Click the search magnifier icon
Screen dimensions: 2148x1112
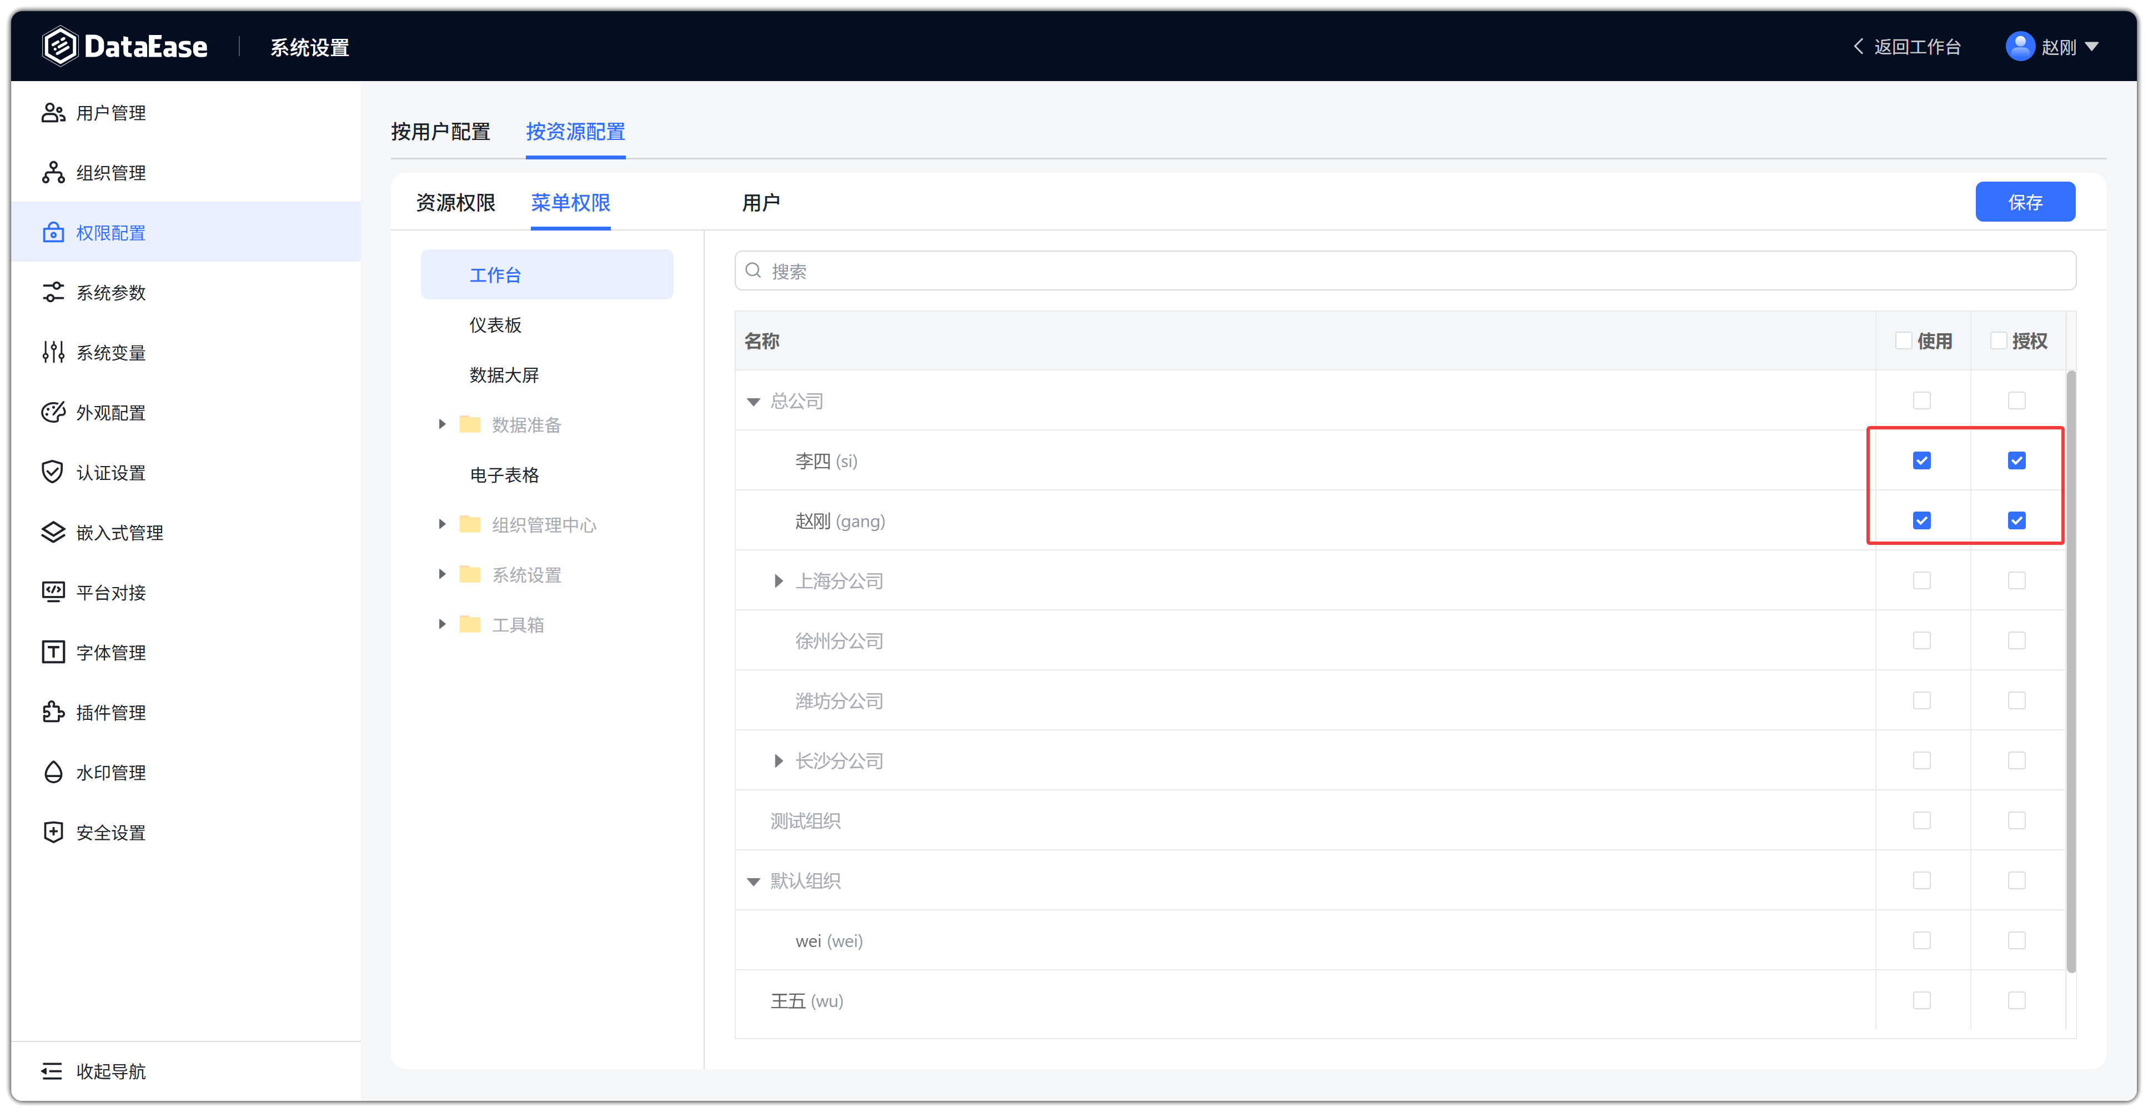click(753, 271)
